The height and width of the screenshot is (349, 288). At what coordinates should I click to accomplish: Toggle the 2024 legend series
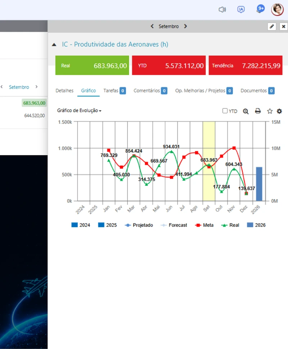point(81,225)
